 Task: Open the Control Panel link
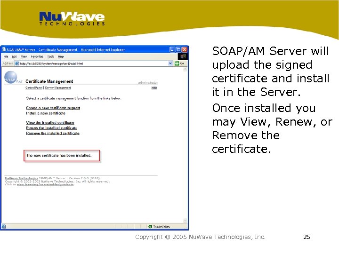tap(34, 87)
